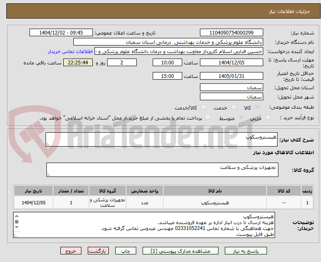Click the پاسخ به نیاز button
Screen dimensions: 321x262
(x=245, y=251)
